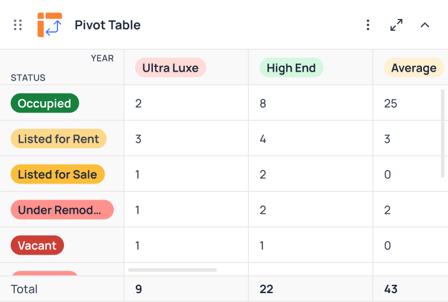The height and width of the screenshot is (302, 448).
Task: Click the Total row label
Action: 24,290
